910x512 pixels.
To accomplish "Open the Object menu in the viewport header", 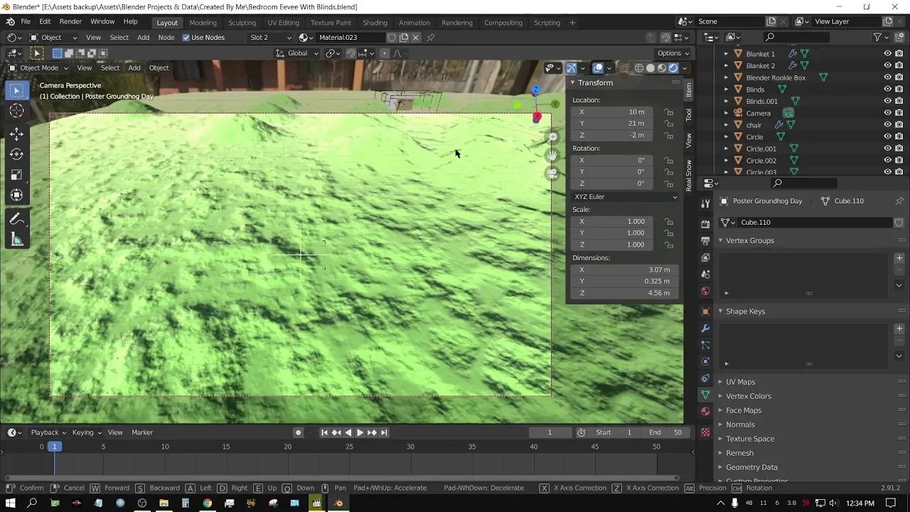I will [159, 68].
